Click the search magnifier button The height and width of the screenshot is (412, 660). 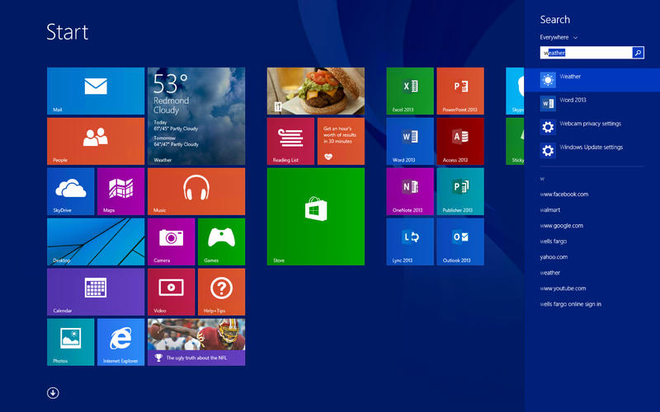point(638,53)
